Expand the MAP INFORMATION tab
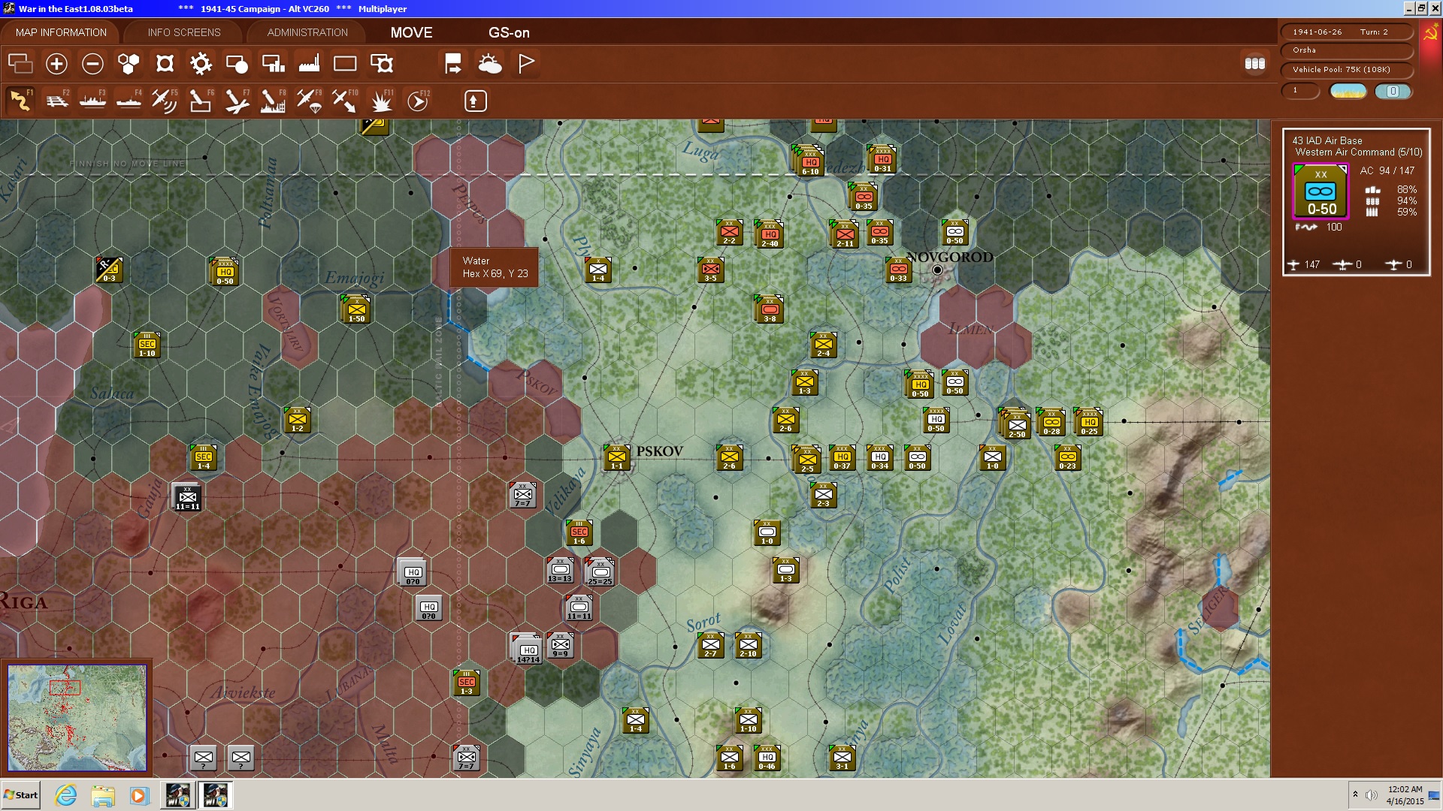Viewport: 1443px width, 811px height. coord(61,32)
